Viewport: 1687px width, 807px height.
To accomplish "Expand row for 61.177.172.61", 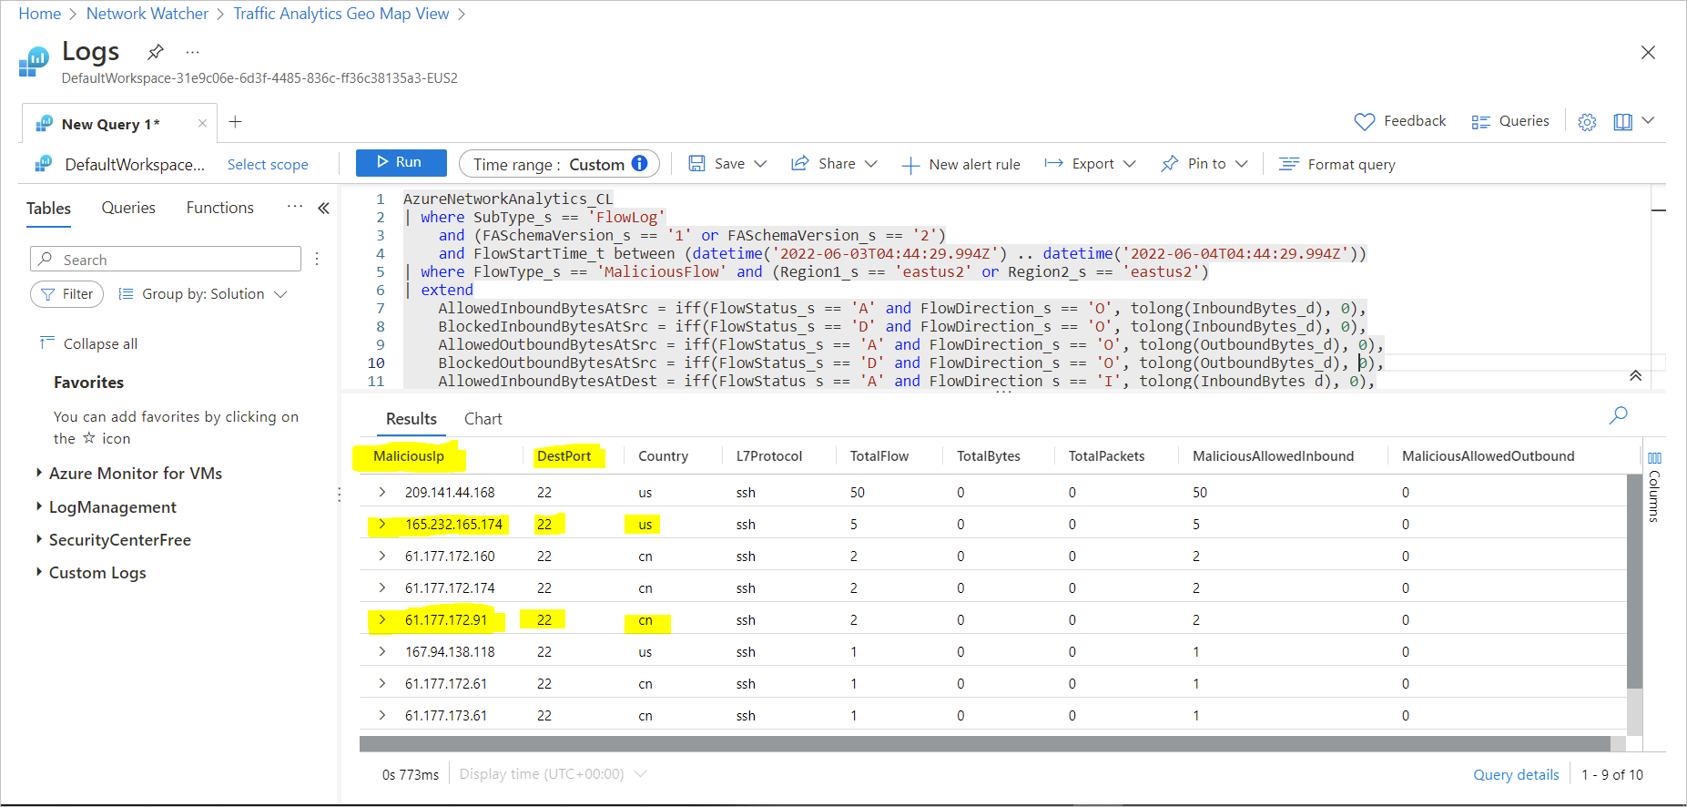I will click(382, 683).
